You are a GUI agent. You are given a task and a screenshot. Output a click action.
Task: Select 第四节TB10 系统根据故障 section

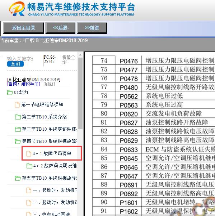pyautogui.click(x=50, y=141)
